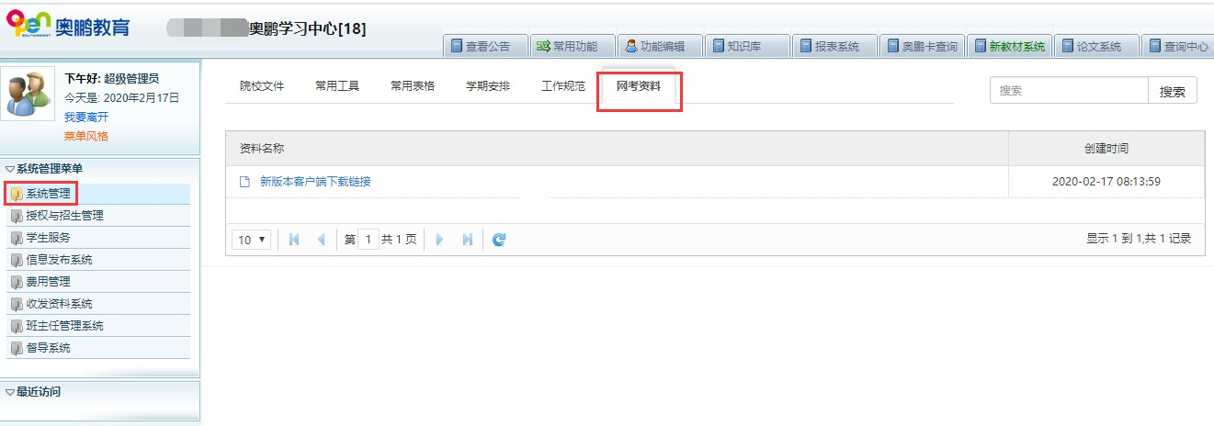The width and height of the screenshot is (1214, 426).
Task: Click the previous page arrow icon
Action: (321, 240)
